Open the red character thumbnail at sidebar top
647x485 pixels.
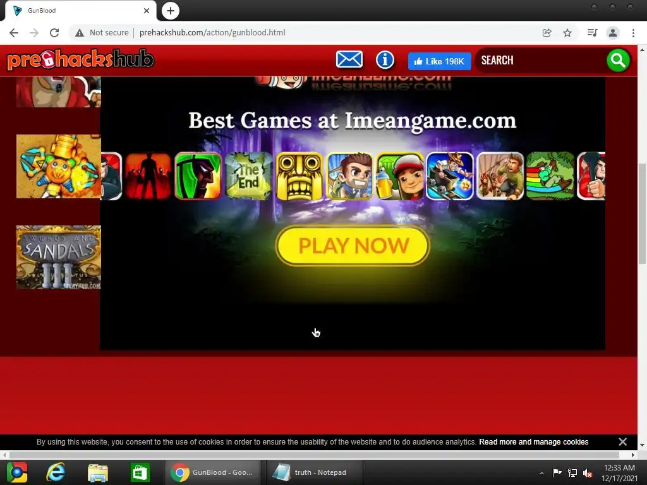tap(59, 92)
